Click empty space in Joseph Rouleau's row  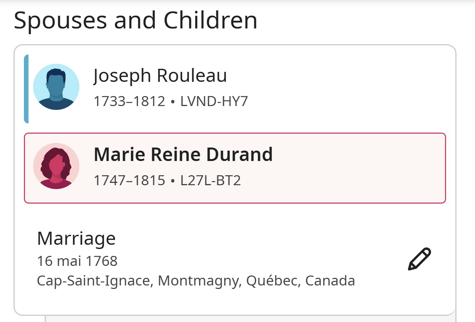[339, 89]
